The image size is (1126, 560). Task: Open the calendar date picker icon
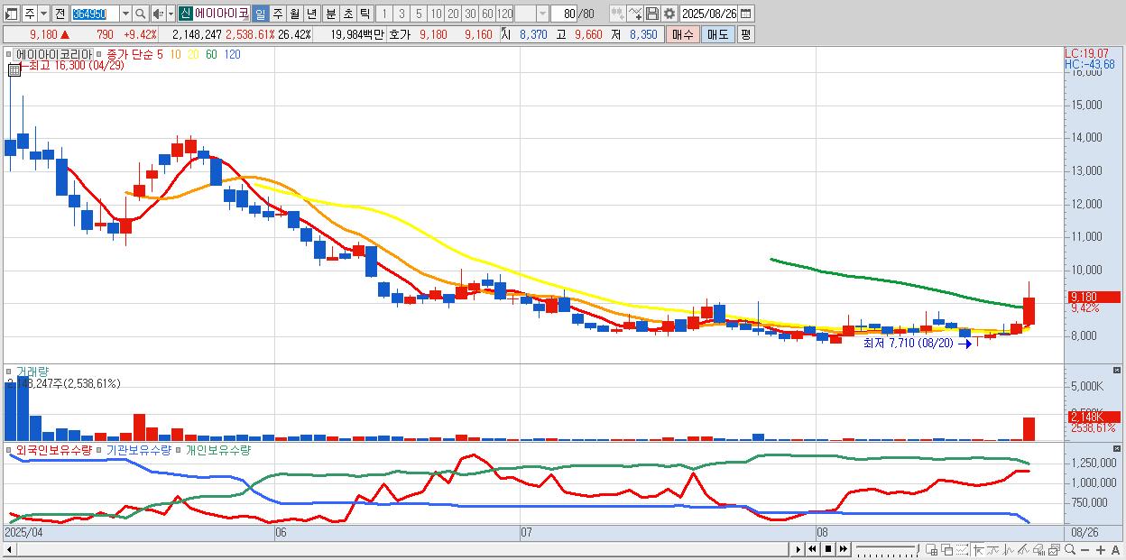745,14
